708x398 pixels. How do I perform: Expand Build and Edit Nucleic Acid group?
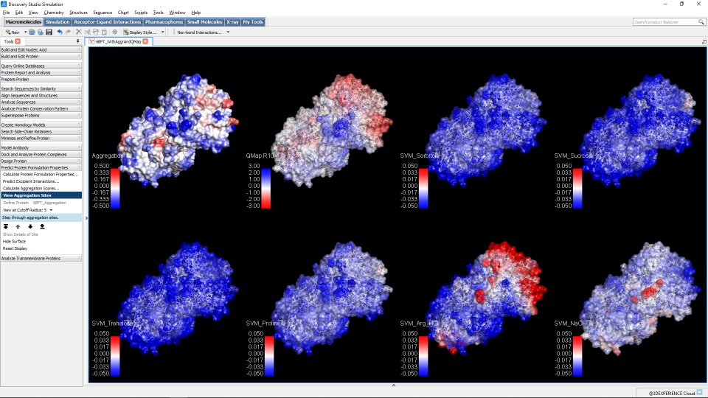point(41,49)
